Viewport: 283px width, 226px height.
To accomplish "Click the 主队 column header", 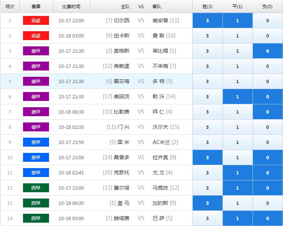I will tap(125, 6).
